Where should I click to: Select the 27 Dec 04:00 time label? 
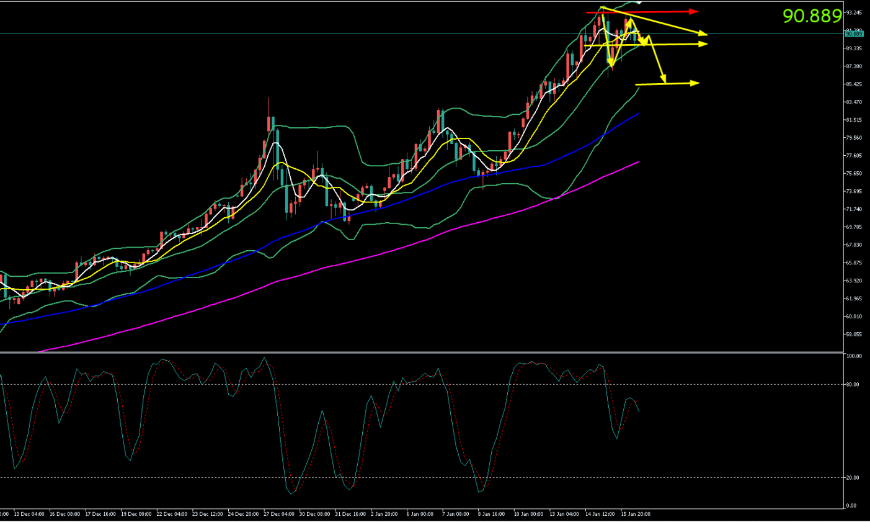[x=278, y=514]
